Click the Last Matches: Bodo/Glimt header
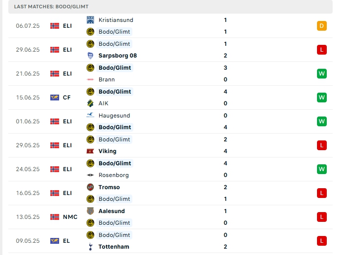Image resolution: width=338 pixels, height=255 pixels. (x=51, y=6)
